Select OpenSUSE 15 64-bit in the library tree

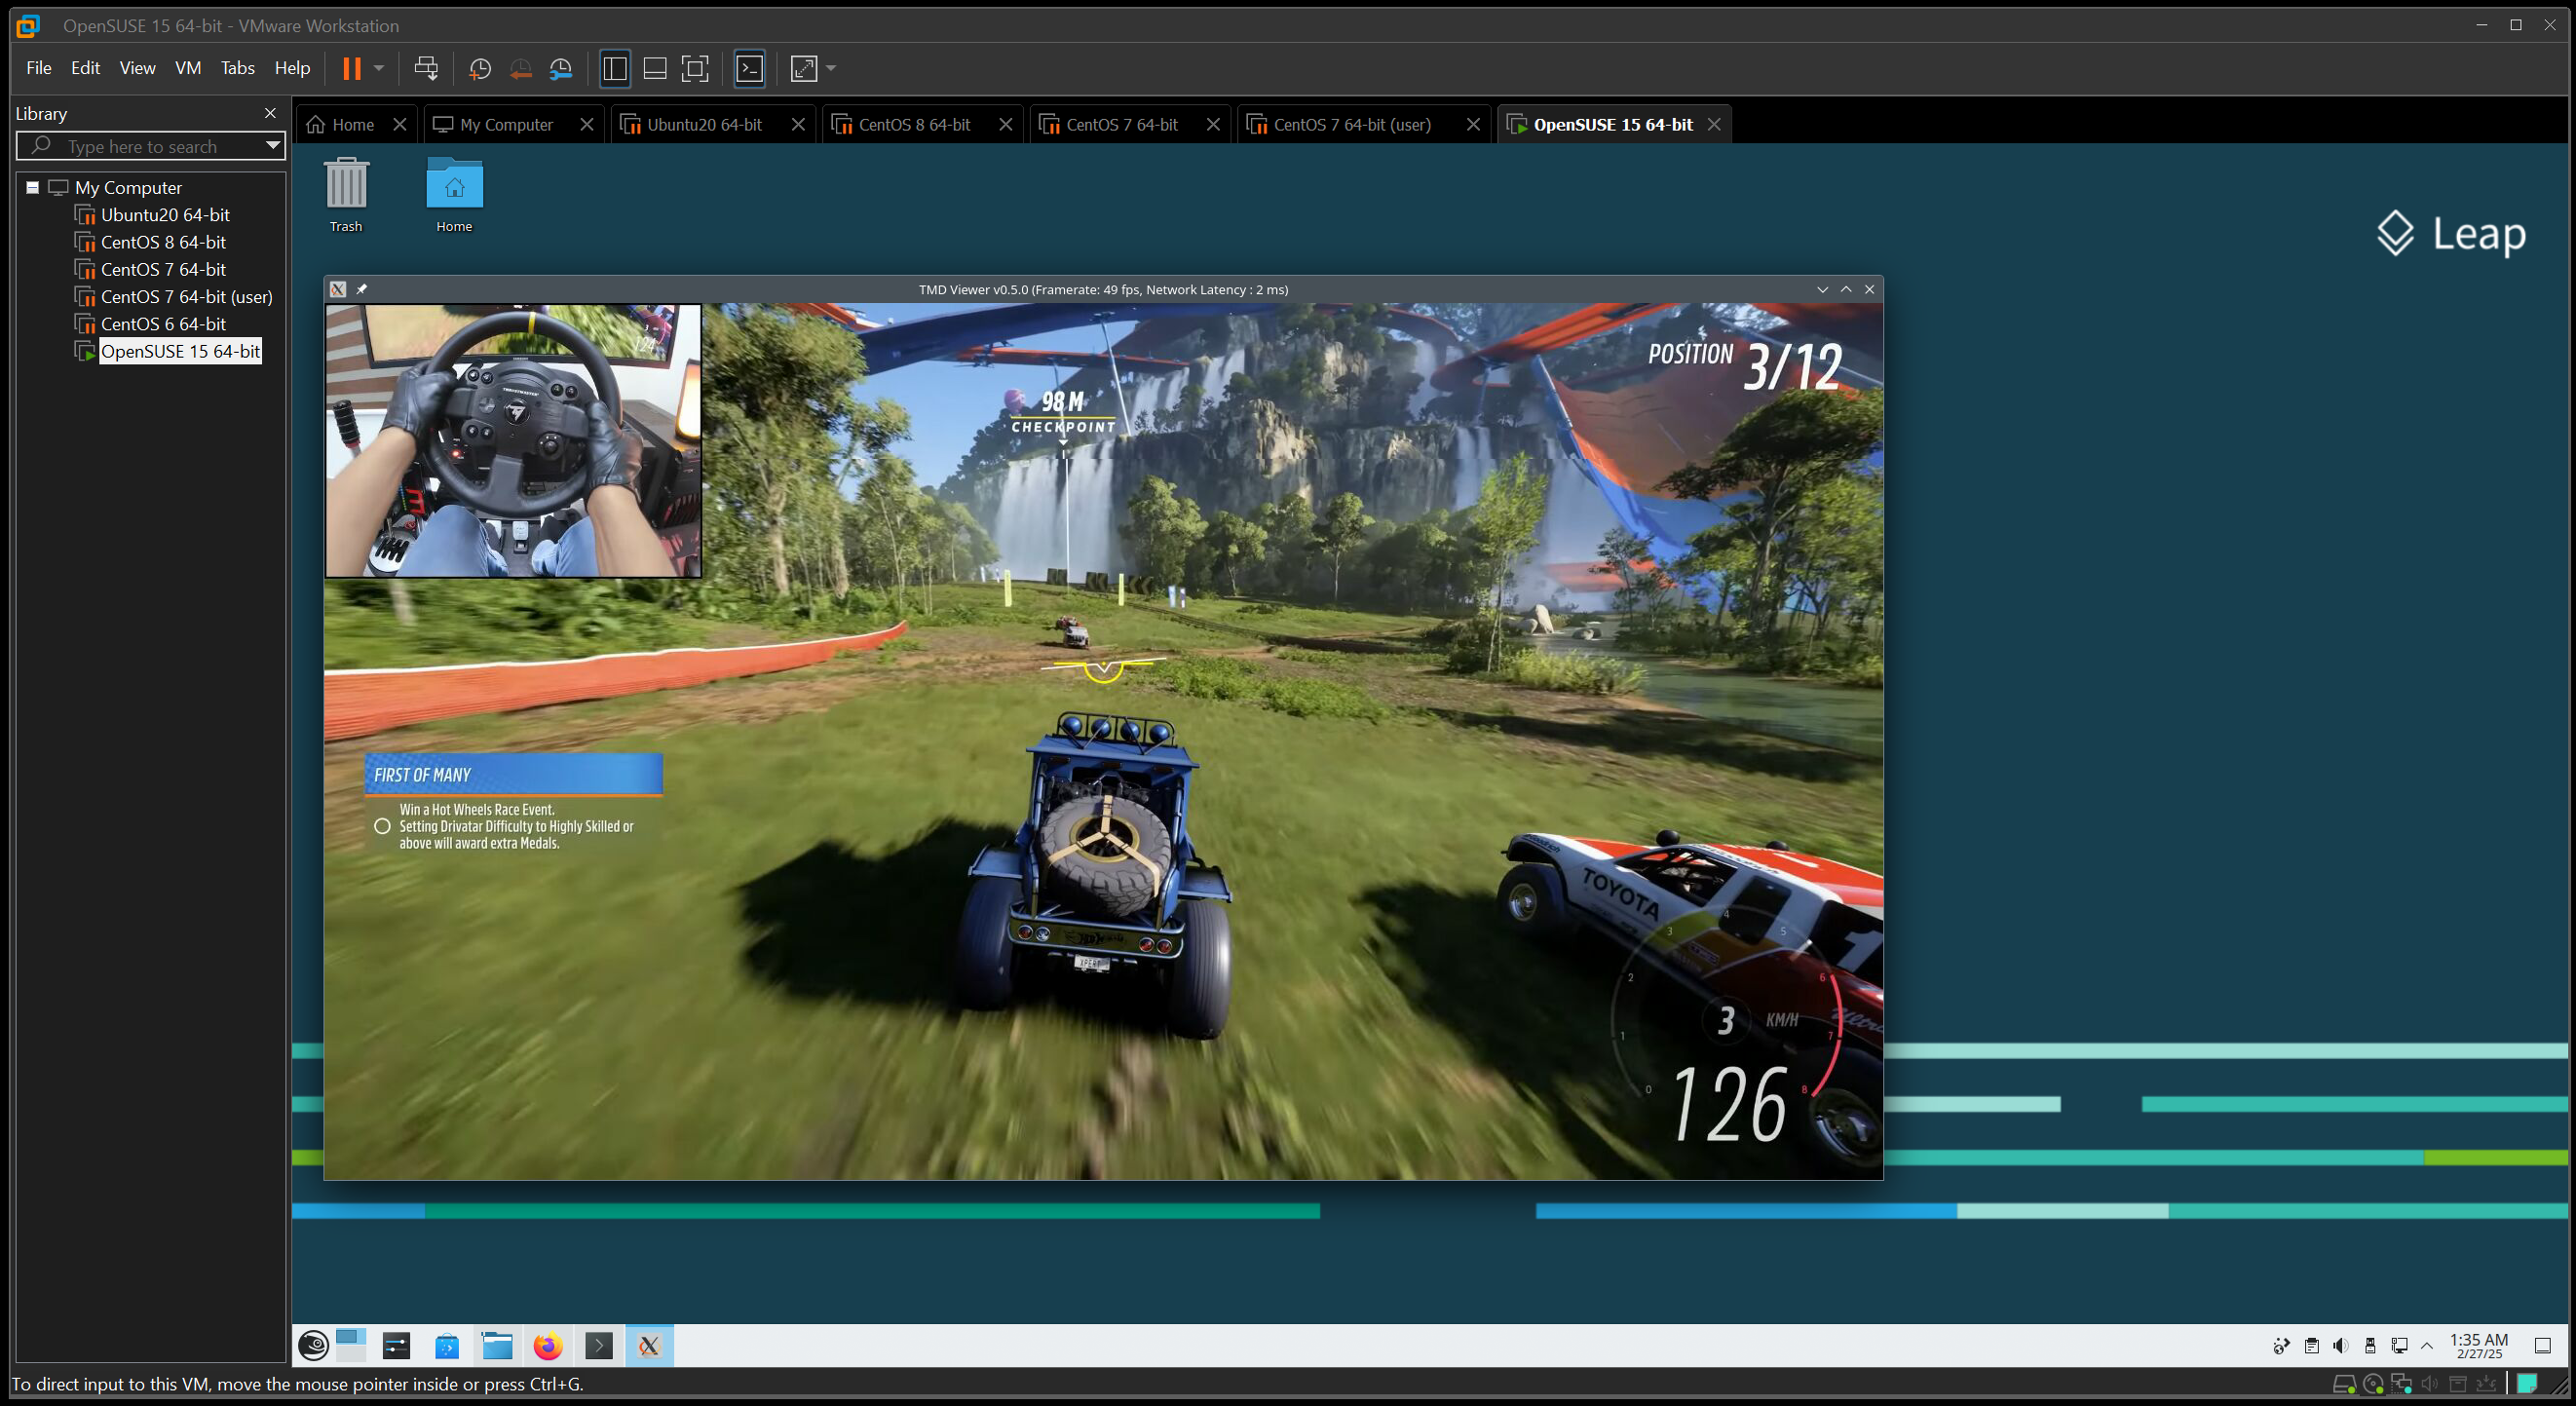(180, 351)
